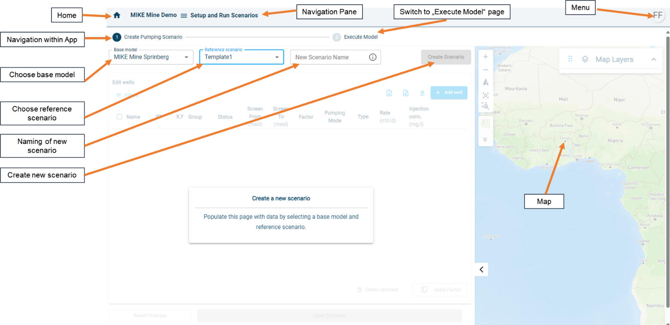Open the Base model dropdown

pos(186,57)
